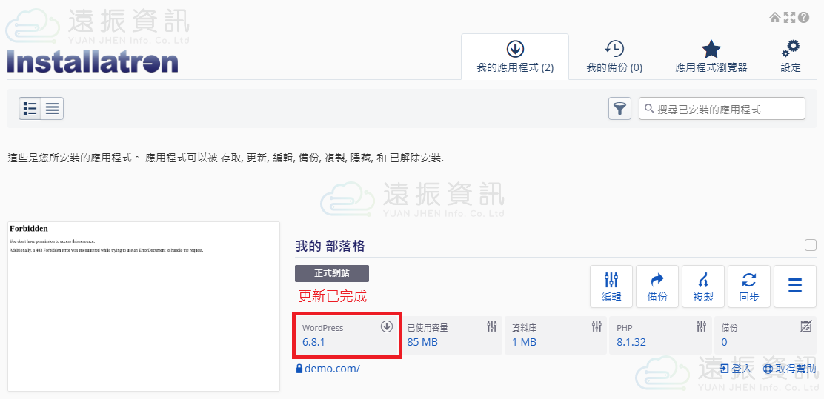The width and height of the screenshot is (824, 399).
Task: Open settings icon in PHP cell
Action: (701, 326)
